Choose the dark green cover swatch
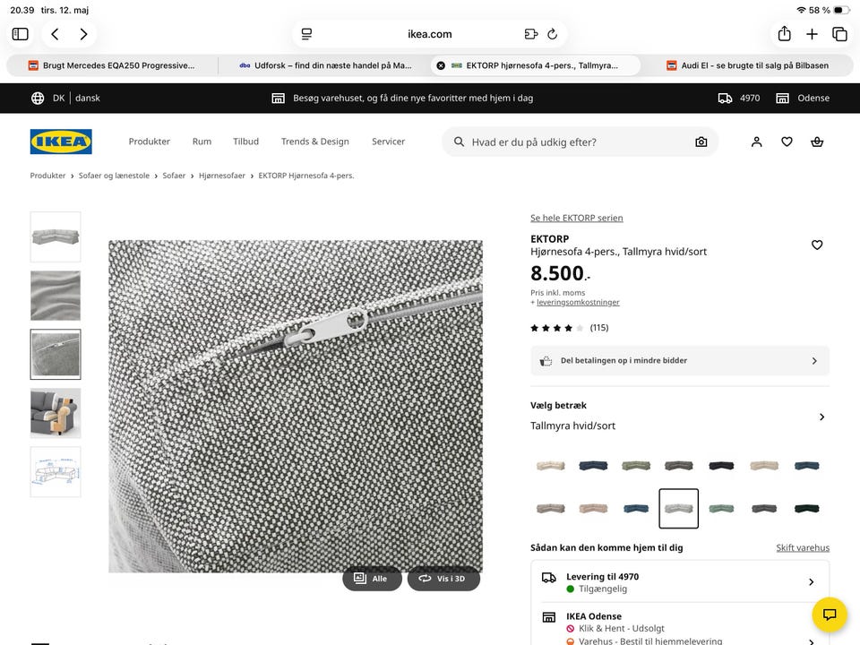Screen dimensions: 860x645 [x=807, y=509]
